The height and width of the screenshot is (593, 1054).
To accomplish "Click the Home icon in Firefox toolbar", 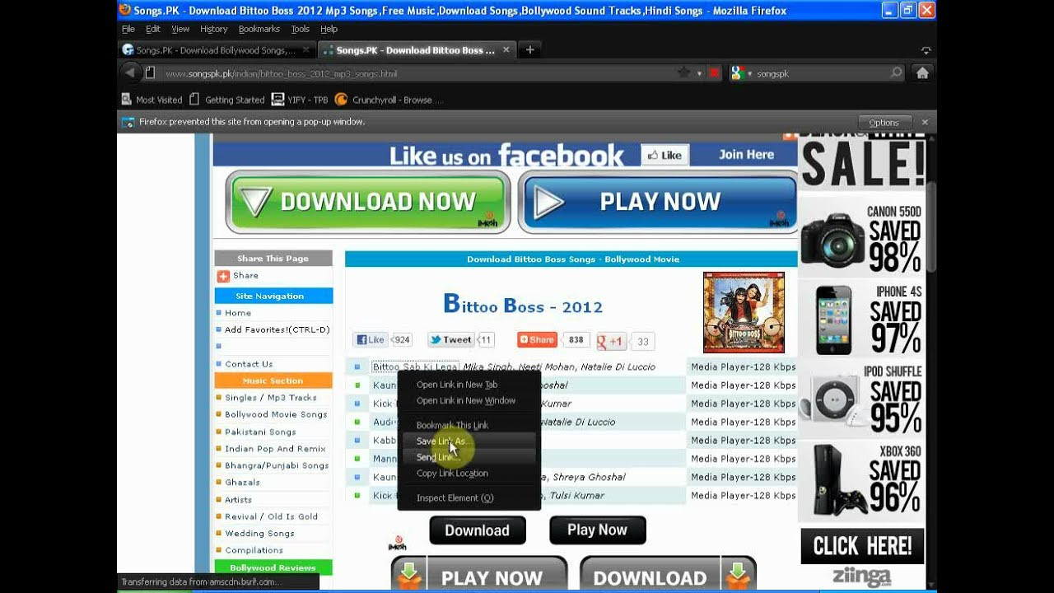I will click(x=922, y=73).
